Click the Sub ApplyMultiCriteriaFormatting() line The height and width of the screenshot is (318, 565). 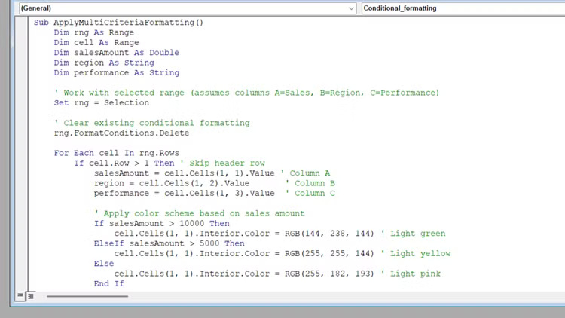[x=118, y=23]
